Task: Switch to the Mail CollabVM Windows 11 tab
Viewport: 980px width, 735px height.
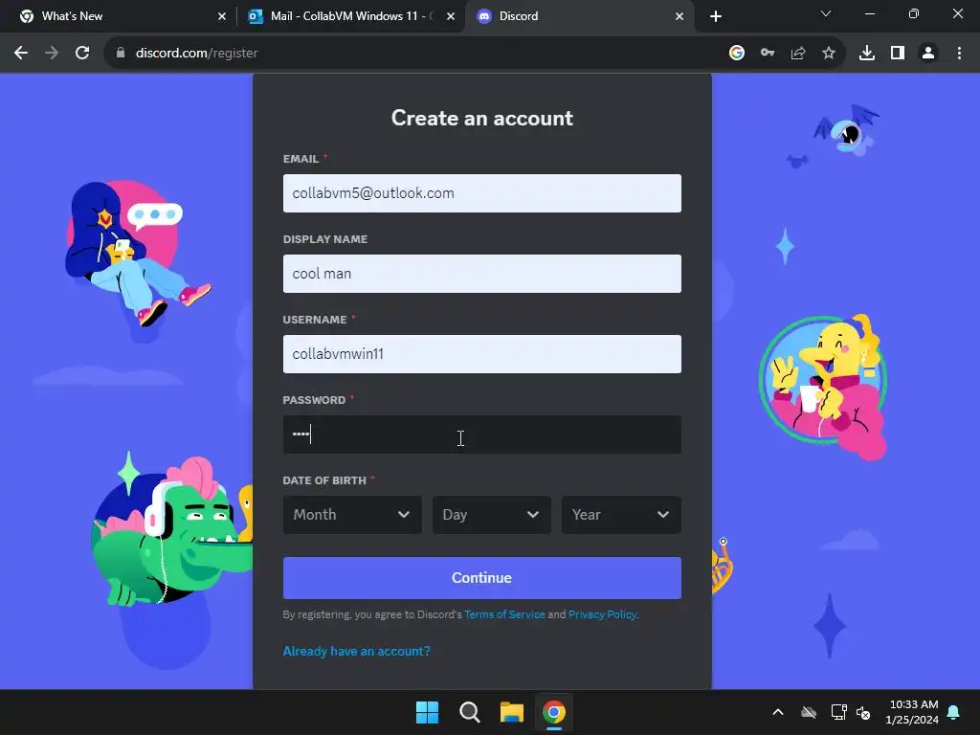Action: click(x=350, y=16)
